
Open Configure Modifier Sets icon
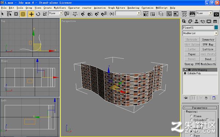pos(214,98)
